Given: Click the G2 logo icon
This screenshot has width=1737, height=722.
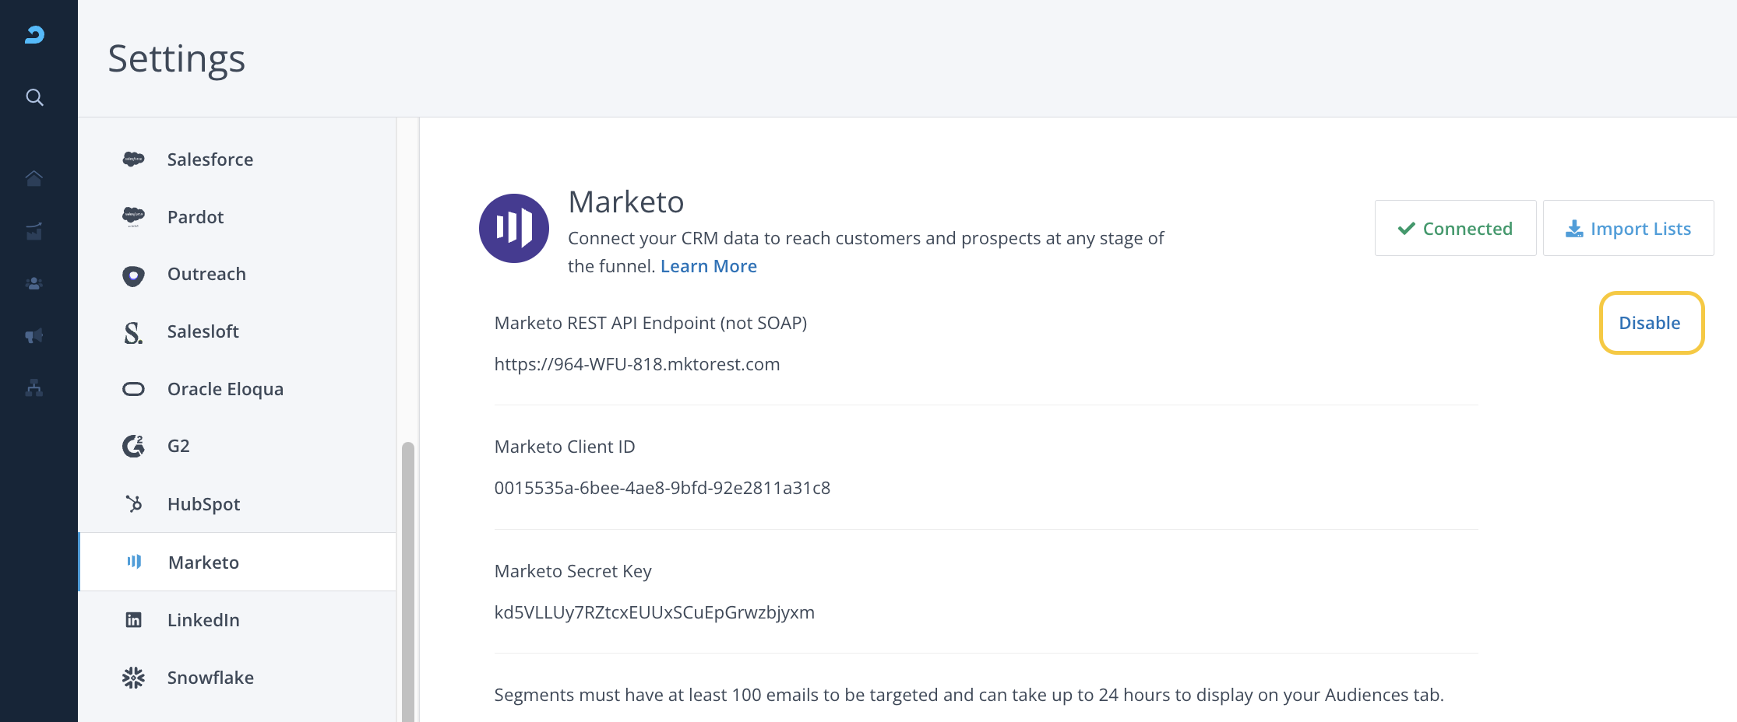Looking at the screenshot, I should coord(133,446).
